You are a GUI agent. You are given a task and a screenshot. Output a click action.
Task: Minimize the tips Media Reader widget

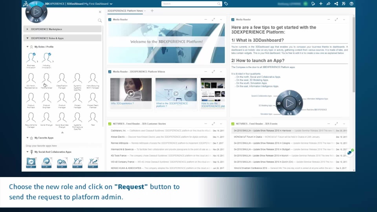pyautogui.click(x=329, y=20)
